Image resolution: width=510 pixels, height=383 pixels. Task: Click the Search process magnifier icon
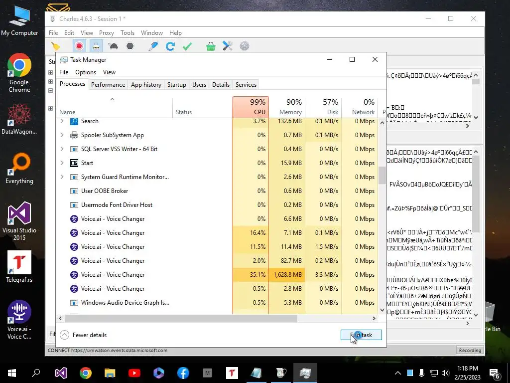coord(74,121)
